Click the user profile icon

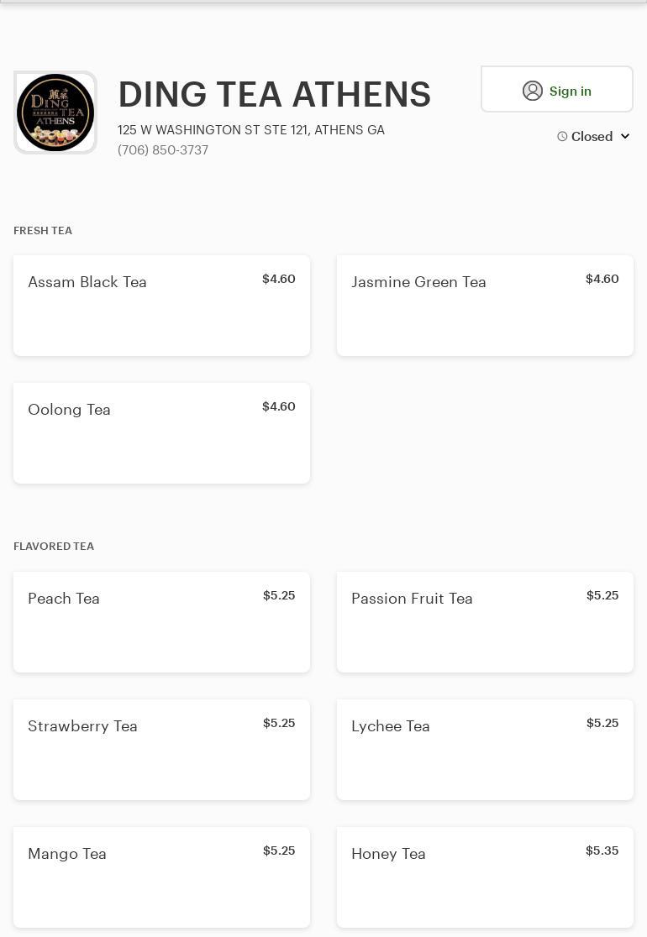click(x=533, y=91)
